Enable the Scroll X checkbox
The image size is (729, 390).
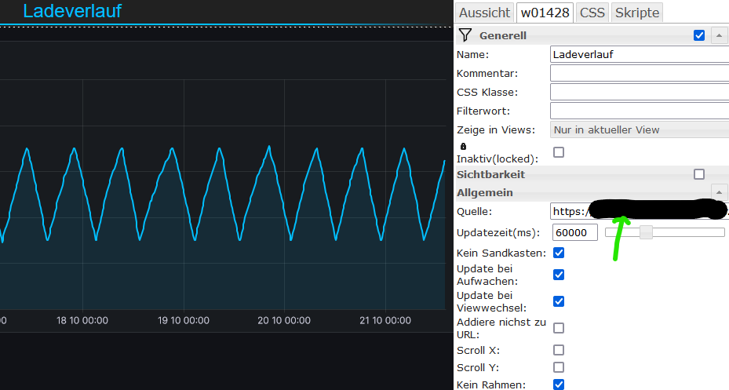click(559, 350)
